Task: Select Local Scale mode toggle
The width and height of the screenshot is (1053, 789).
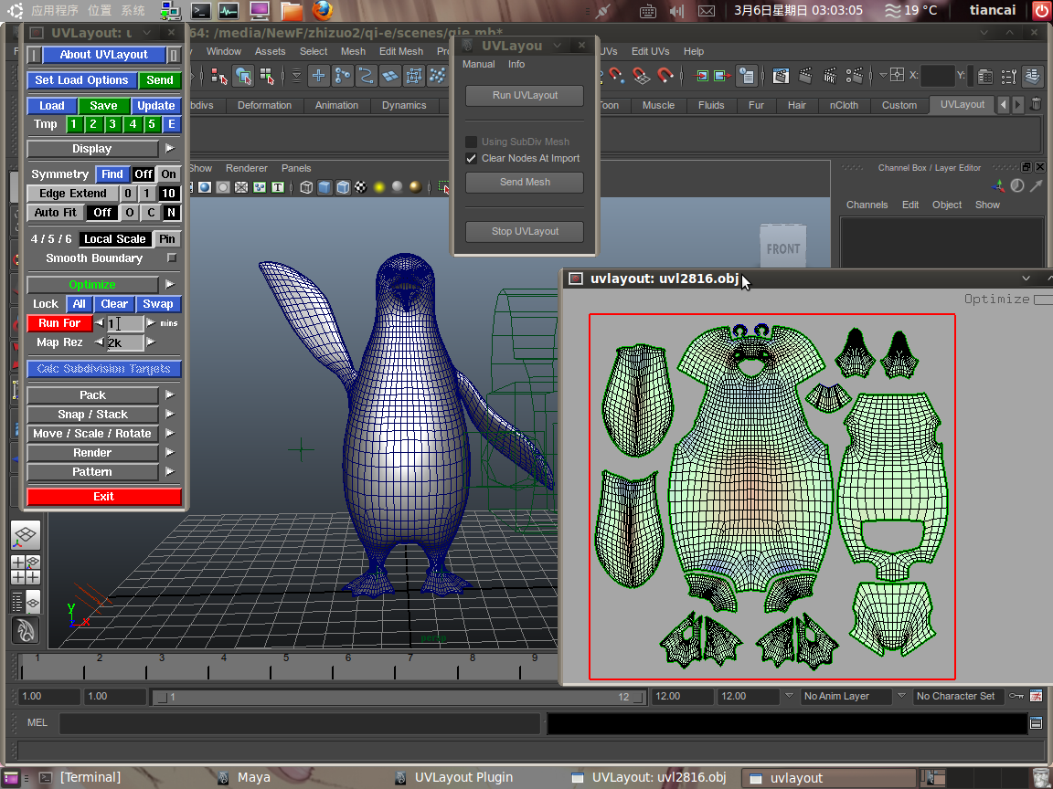Action: 115,239
